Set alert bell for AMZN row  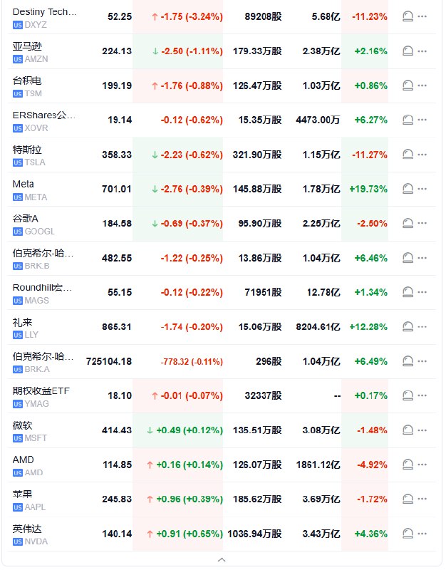pos(408,51)
